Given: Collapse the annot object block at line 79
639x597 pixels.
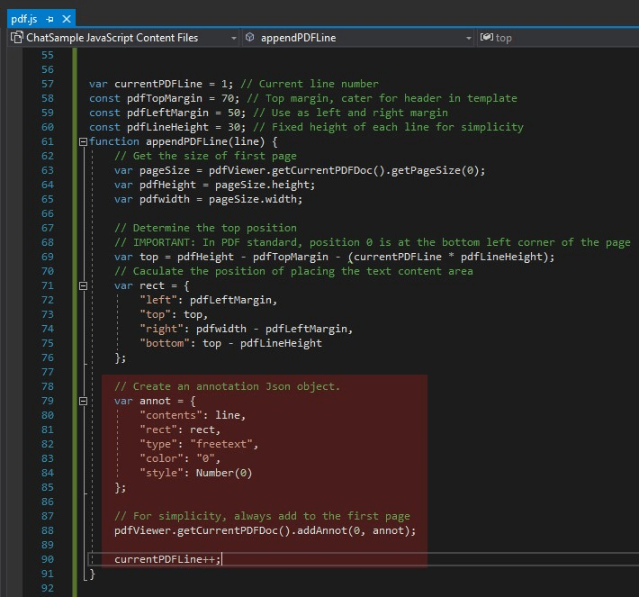Looking at the screenshot, I should tap(83, 402).
